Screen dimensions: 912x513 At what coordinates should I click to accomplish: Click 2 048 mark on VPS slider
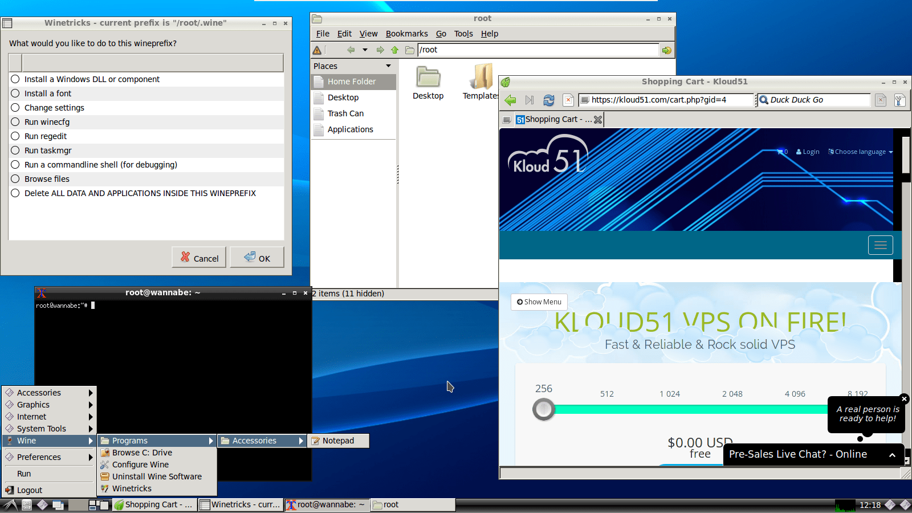[732, 394]
